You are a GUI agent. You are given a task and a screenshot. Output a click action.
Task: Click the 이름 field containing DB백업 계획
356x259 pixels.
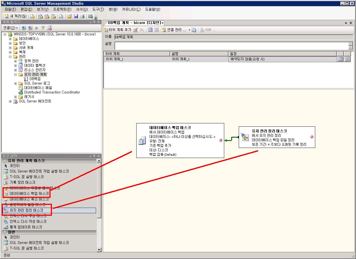(233, 37)
